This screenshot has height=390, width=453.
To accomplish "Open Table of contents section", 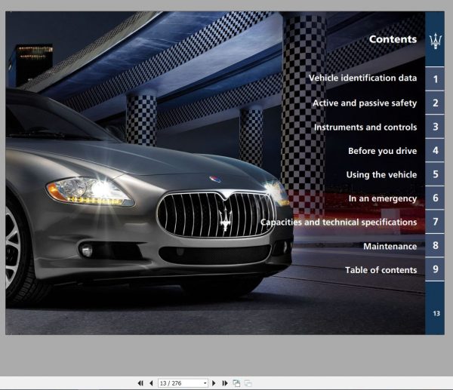I will click(x=381, y=270).
